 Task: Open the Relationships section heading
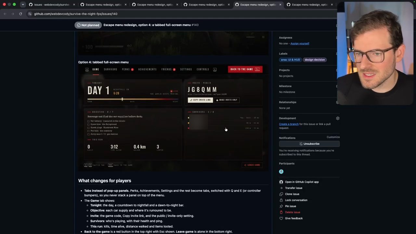pyautogui.click(x=288, y=102)
